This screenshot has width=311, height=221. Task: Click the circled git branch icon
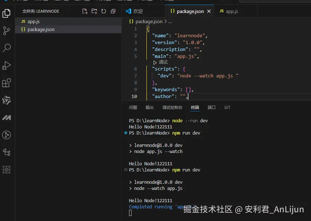point(7,135)
